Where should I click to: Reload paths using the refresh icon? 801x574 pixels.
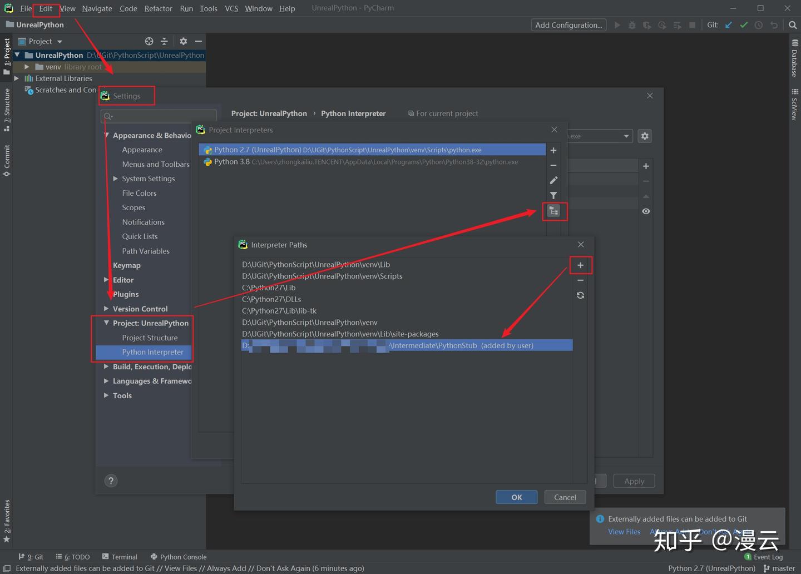[x=580, y=295]
